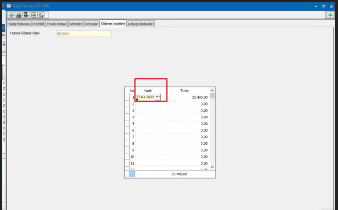Click the third toolbar icon with yellow figure
This screenshot has height=210, width=338.
(26, 15)
